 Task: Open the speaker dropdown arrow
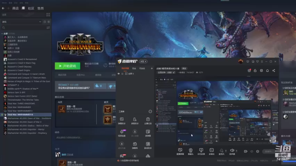[x=236, y=151]
